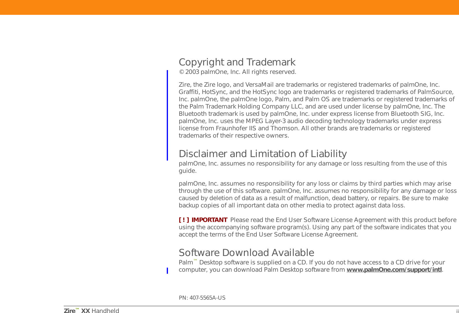
Task: Click the part number PN: 407-5565A-US
Action: (x=202, y=298)
